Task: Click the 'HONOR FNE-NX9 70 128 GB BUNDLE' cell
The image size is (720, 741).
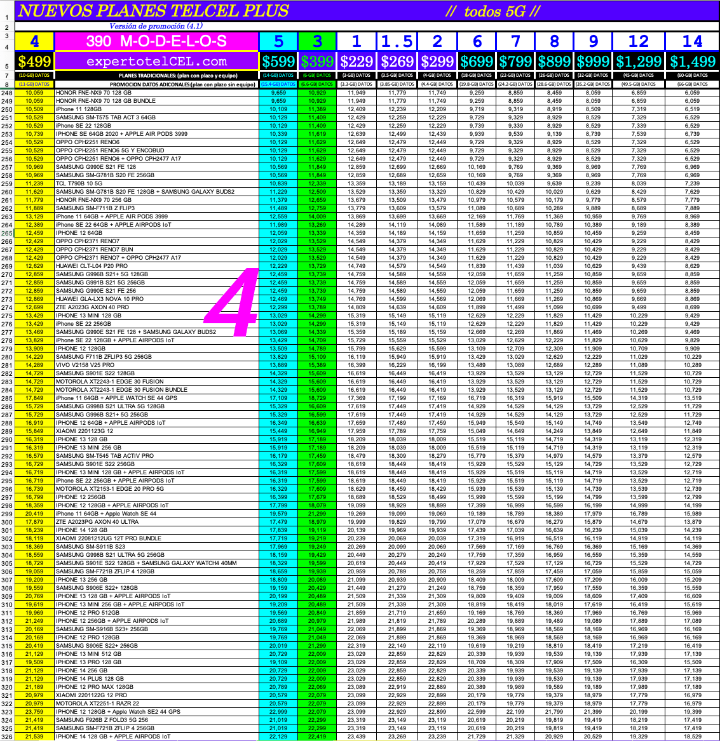Action: click(156, 101)
